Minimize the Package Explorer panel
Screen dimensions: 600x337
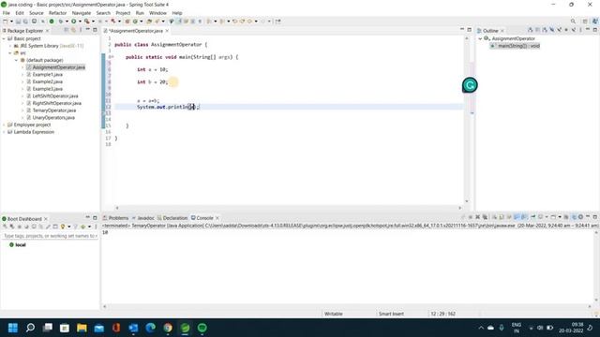tap(87, 30)
